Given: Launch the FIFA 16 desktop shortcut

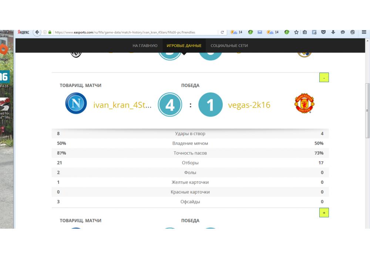Looking at the screenshot, I should (5, 79).
